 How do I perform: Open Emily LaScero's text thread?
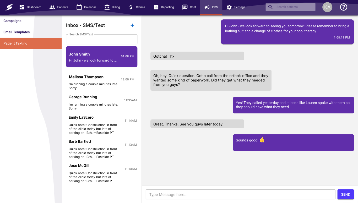tap(101, 125)
